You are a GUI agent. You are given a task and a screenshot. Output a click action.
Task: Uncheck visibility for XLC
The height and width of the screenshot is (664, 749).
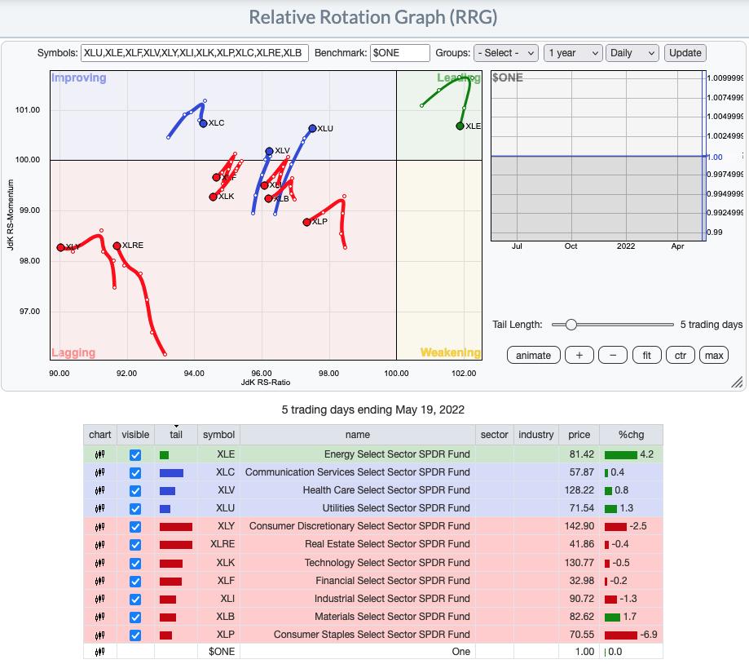coord(135,473)
